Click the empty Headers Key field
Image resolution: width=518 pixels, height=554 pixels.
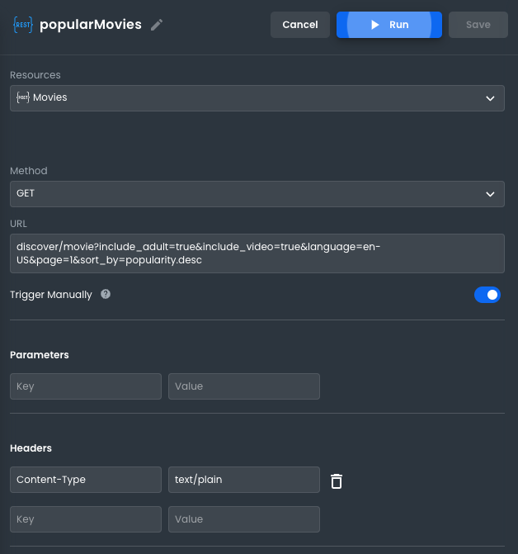86,519
